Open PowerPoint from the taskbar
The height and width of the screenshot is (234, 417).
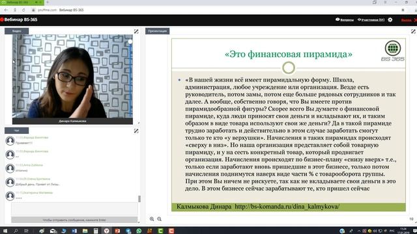click(117, 231)
